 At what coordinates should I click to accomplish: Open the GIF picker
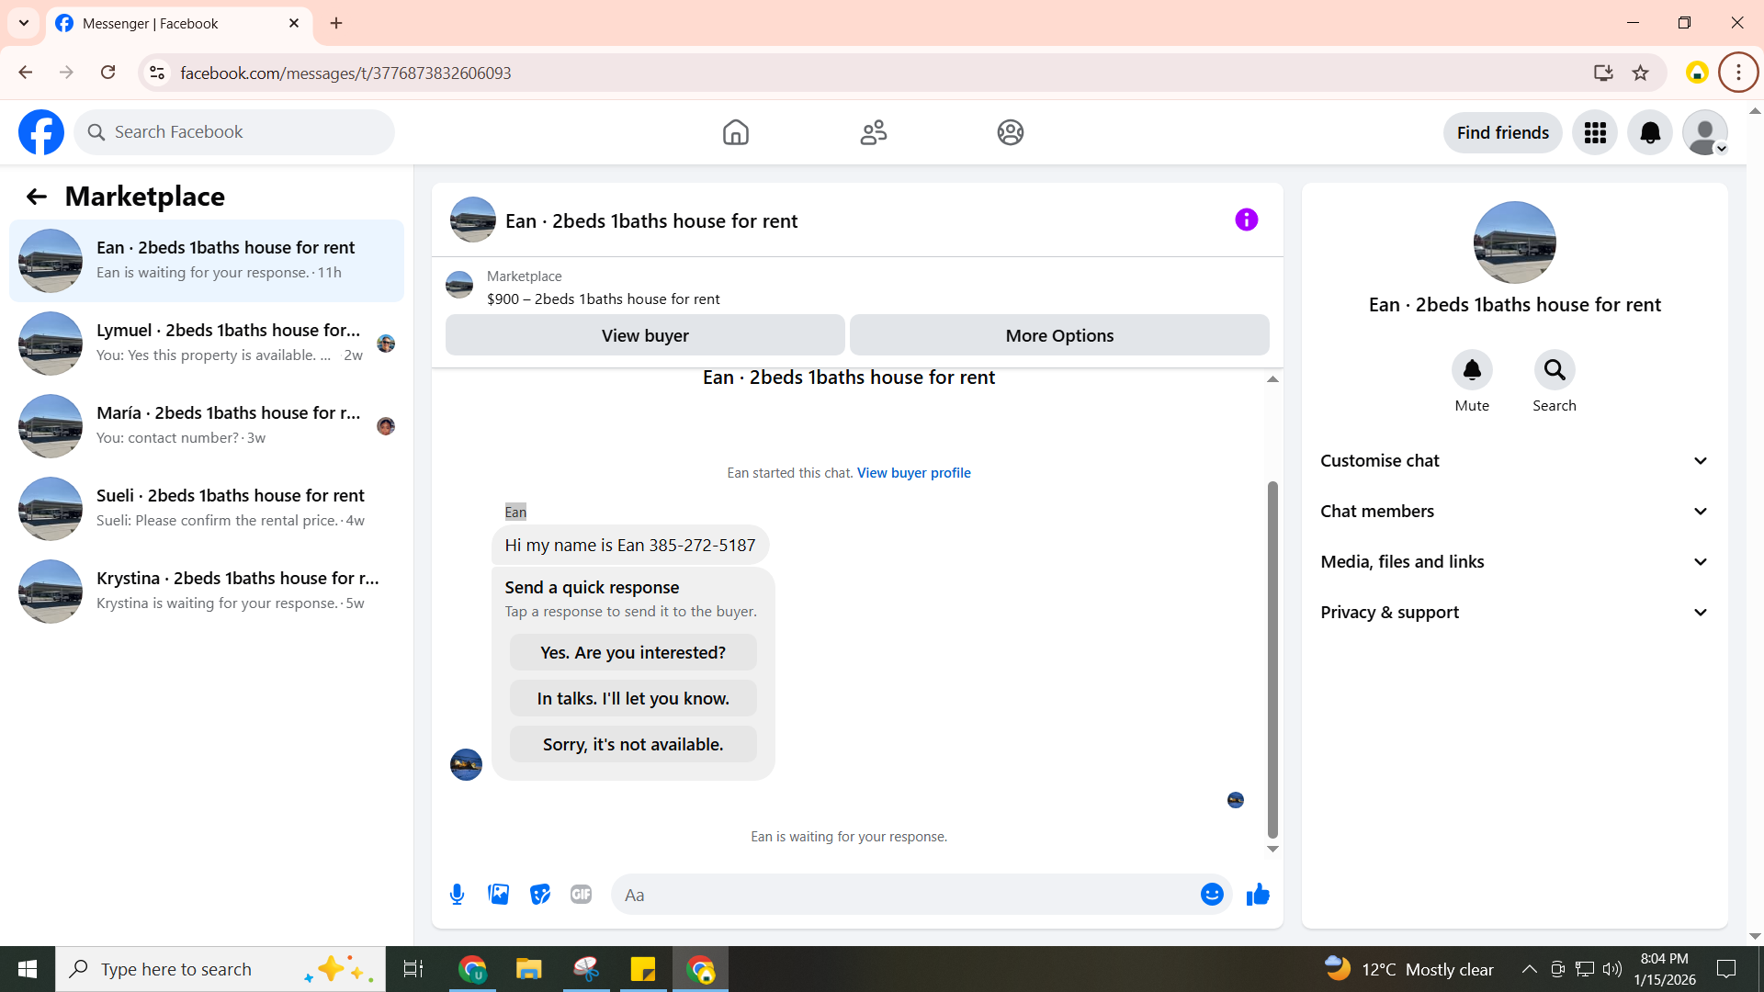581,895
